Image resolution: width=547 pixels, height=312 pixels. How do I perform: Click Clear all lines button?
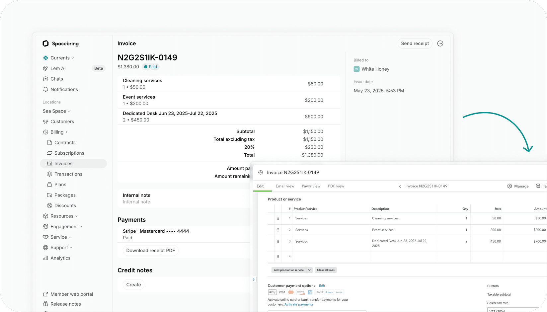click(x=326, y=270)
